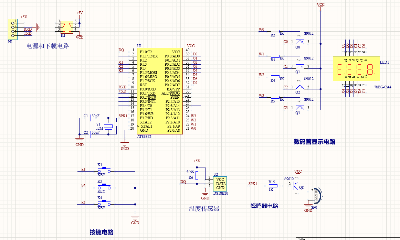This screenshot has width=400, height=240.
Task: Click the 电源和下载电路 title text
Action: pyautogui.click(x=48, y=46)
